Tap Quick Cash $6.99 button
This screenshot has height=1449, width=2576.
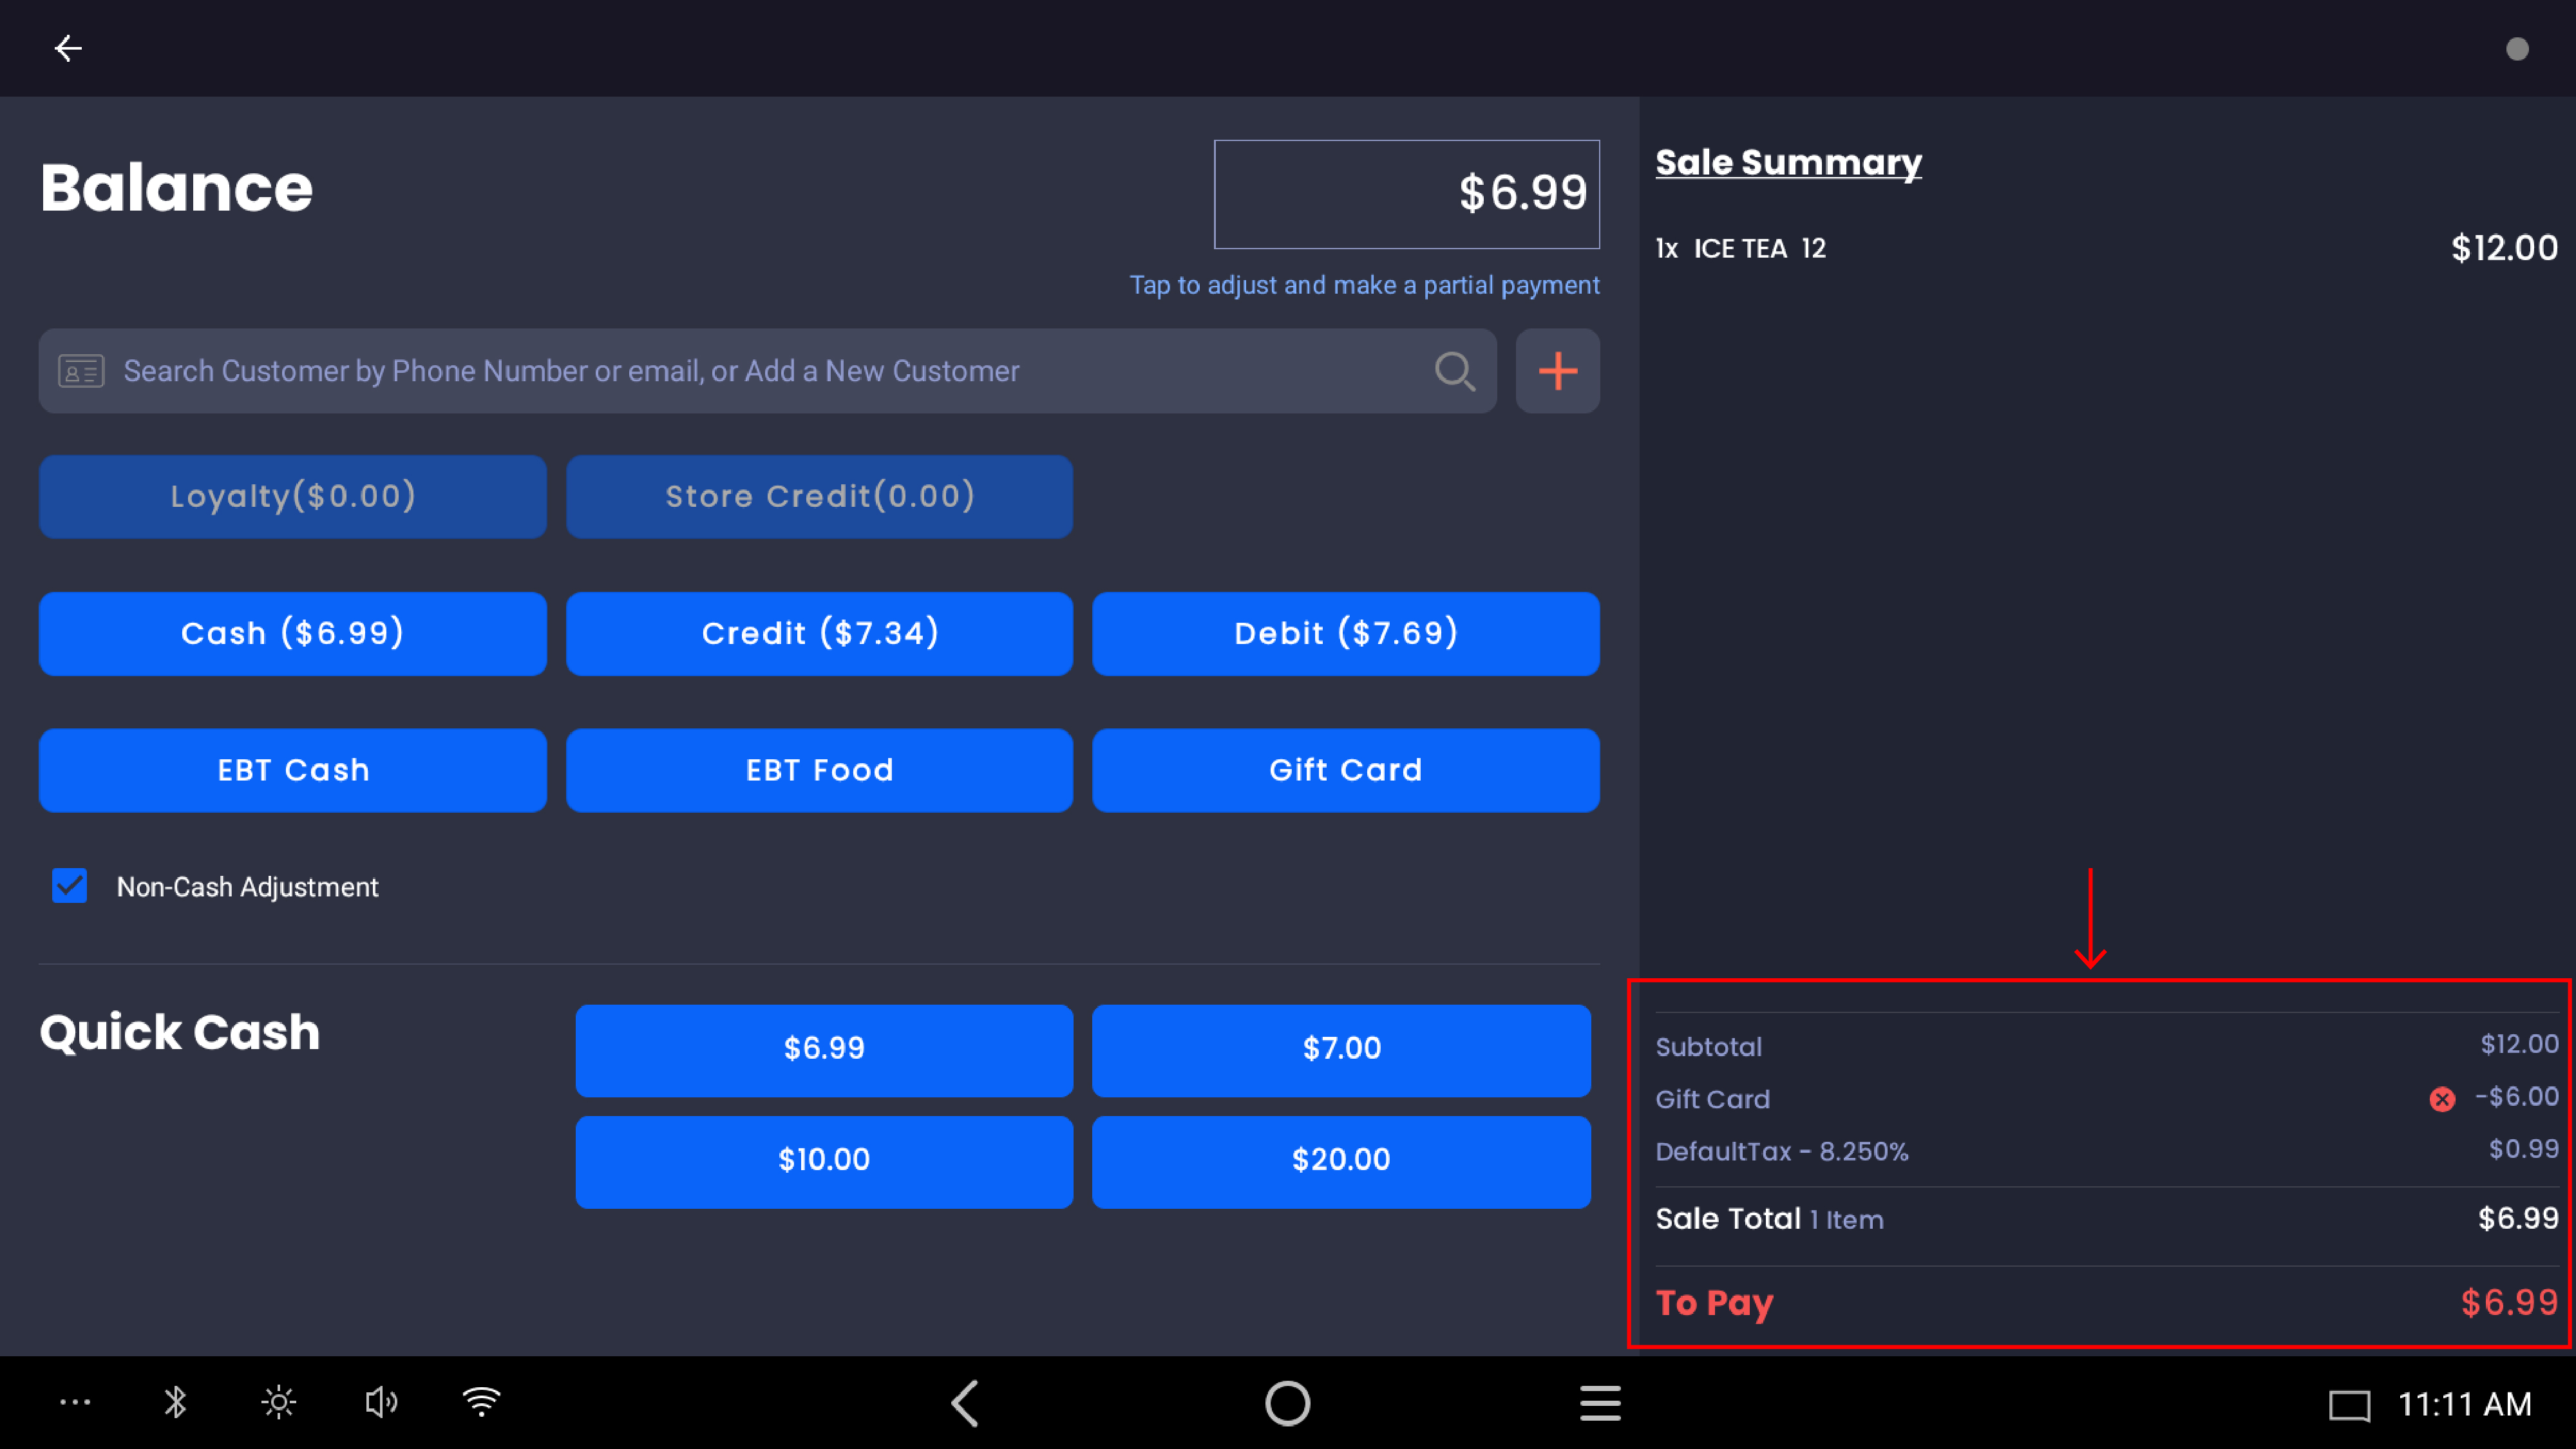[x=824, y=1050]
